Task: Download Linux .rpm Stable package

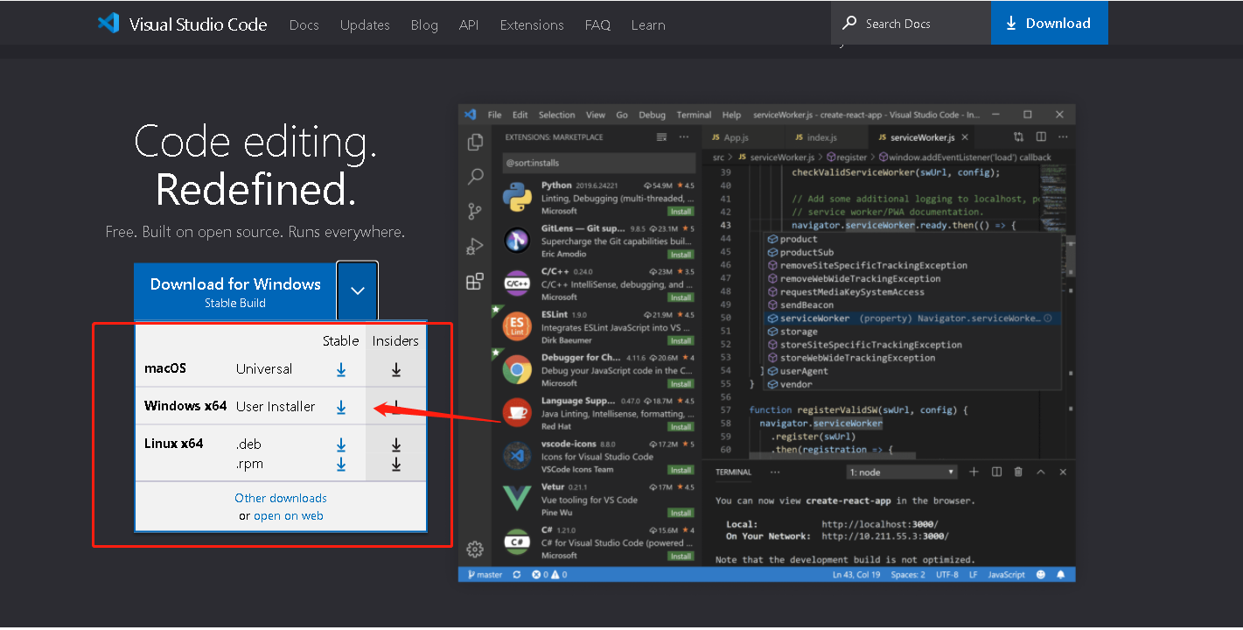Action: [341, 465]
